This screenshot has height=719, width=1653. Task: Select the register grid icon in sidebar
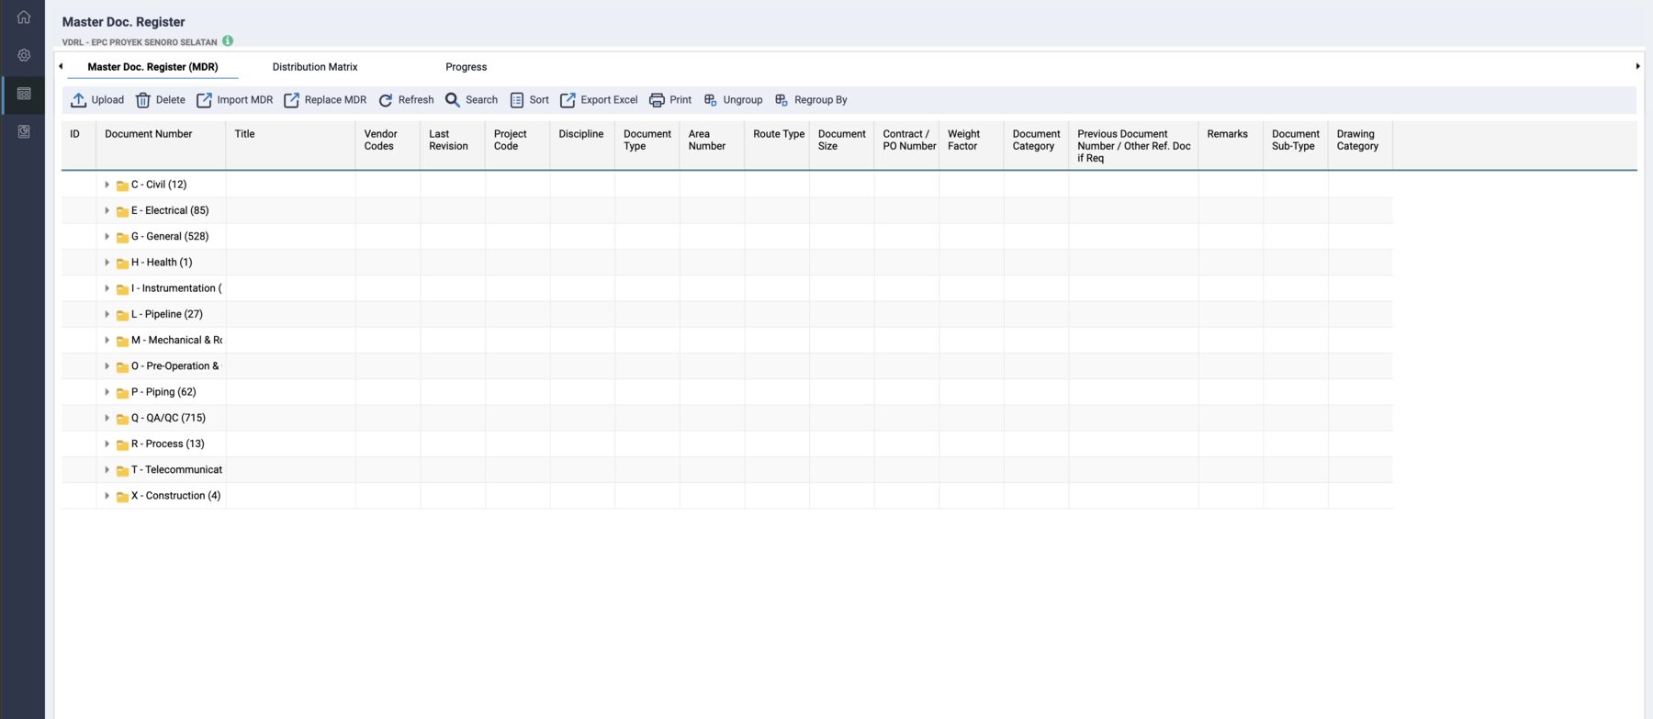coord(24,94)
